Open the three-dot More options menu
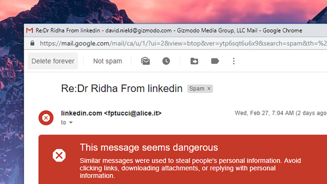 [x=233, y=61]
